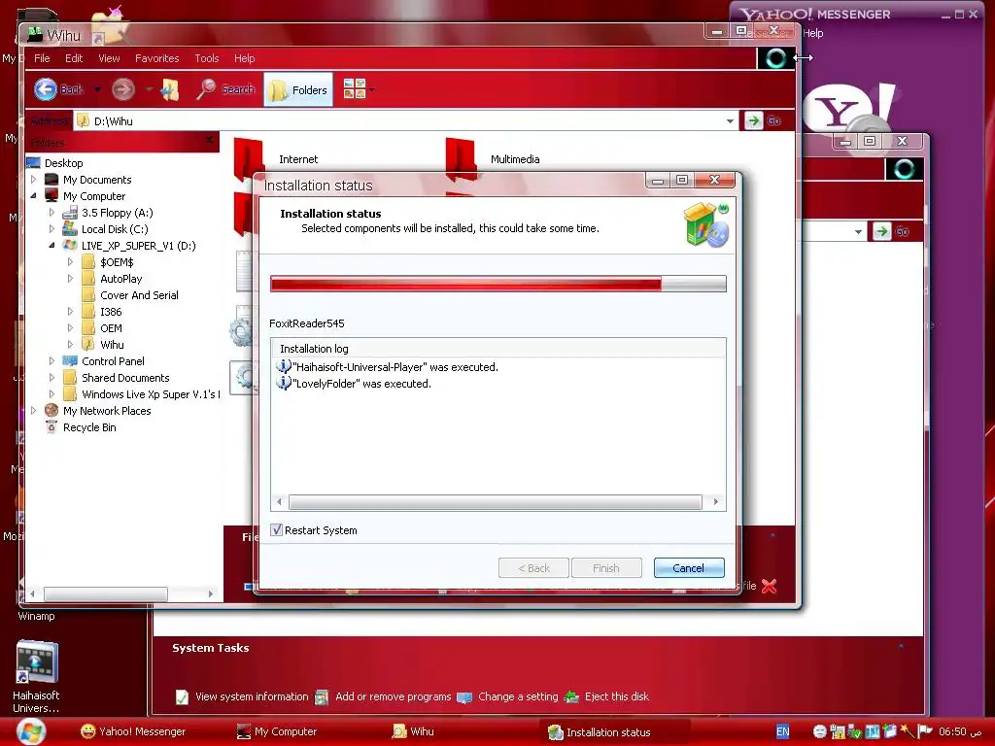Toggle the Folders pane button
995x746 pixels.
(298, 90)
